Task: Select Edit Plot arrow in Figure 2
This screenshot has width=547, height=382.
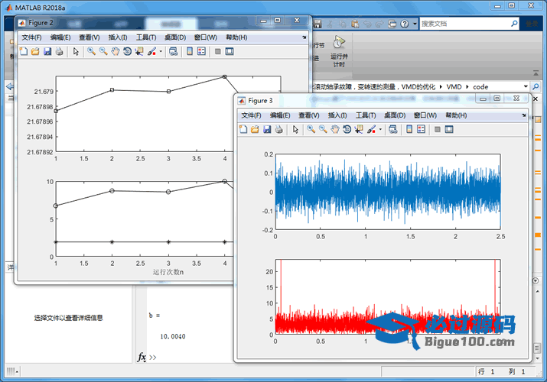Action: 76,51
